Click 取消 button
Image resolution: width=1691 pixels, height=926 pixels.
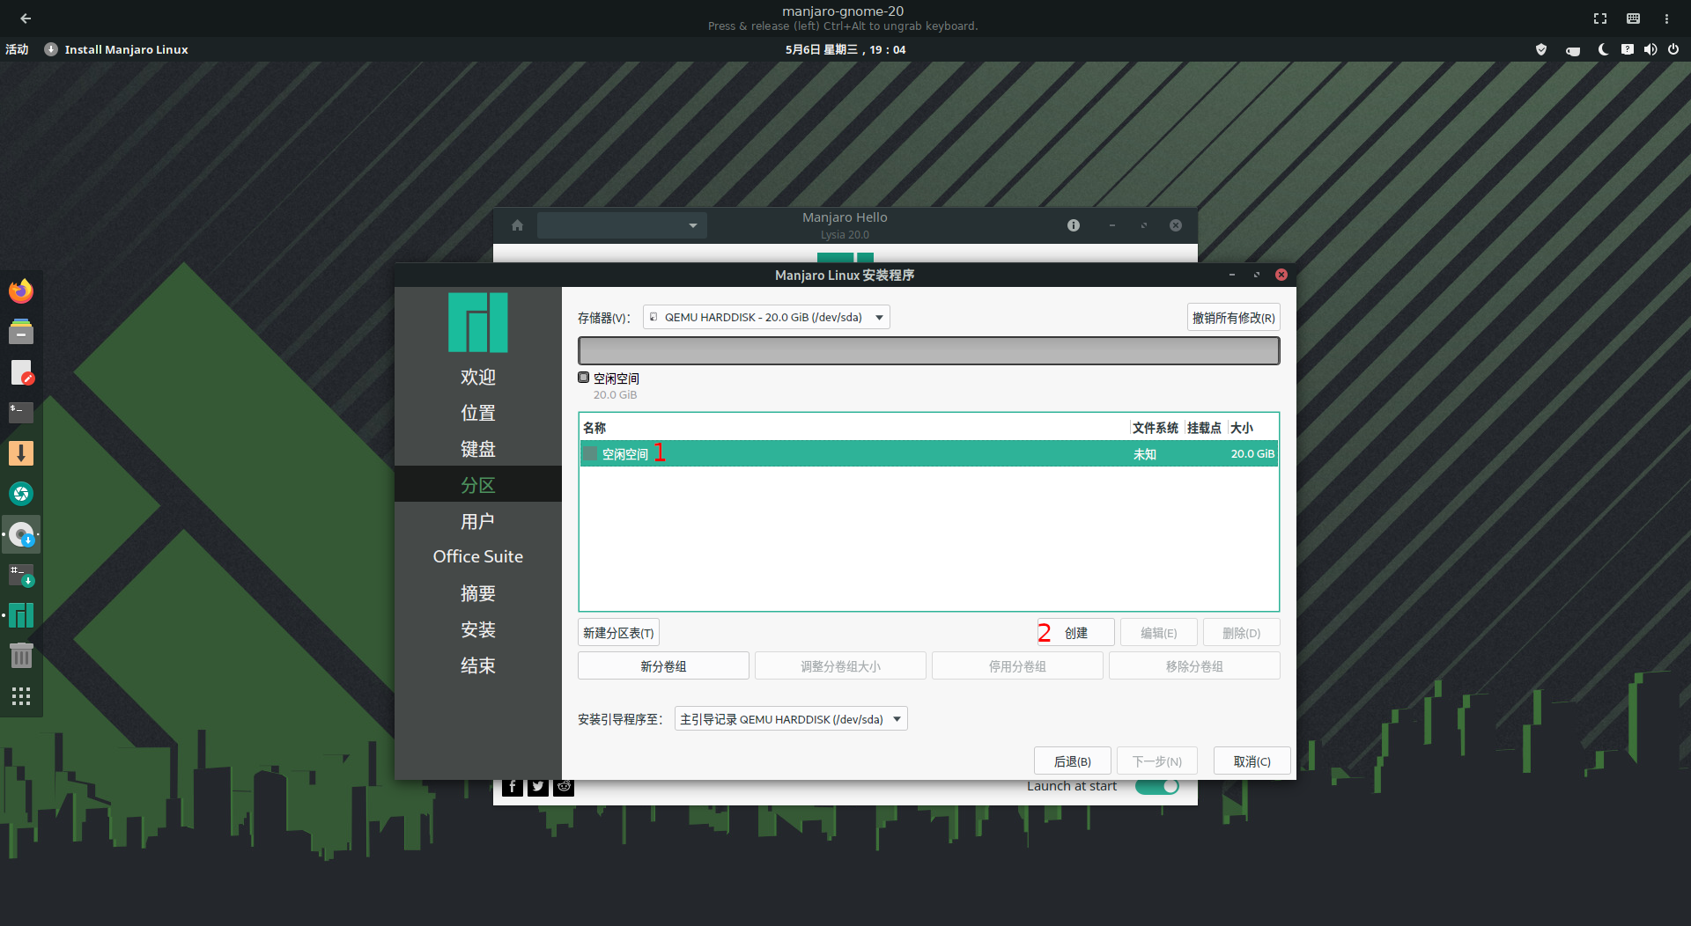click(x=1252, y=761)
